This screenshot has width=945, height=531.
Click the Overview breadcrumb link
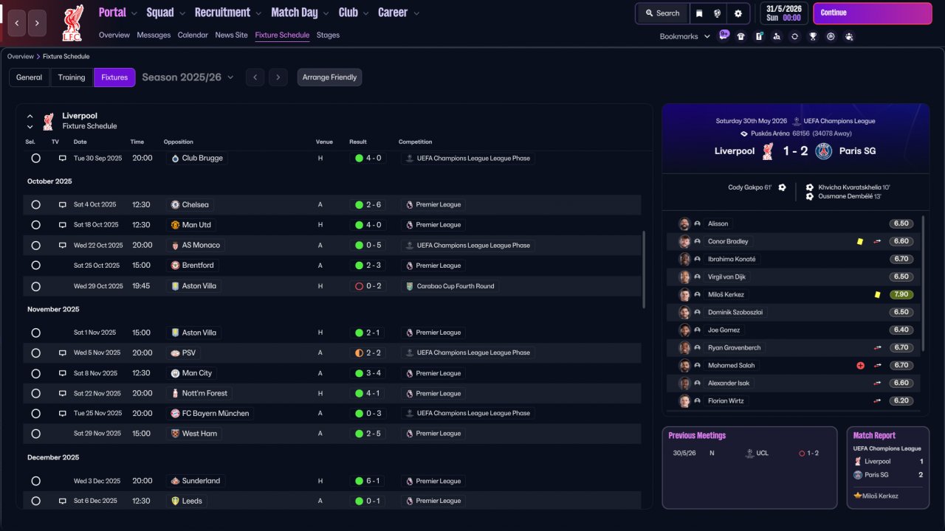click(21, 57)
